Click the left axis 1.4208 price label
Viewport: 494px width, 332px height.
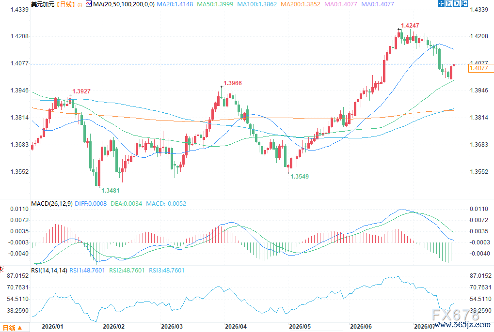click(19, 36)
